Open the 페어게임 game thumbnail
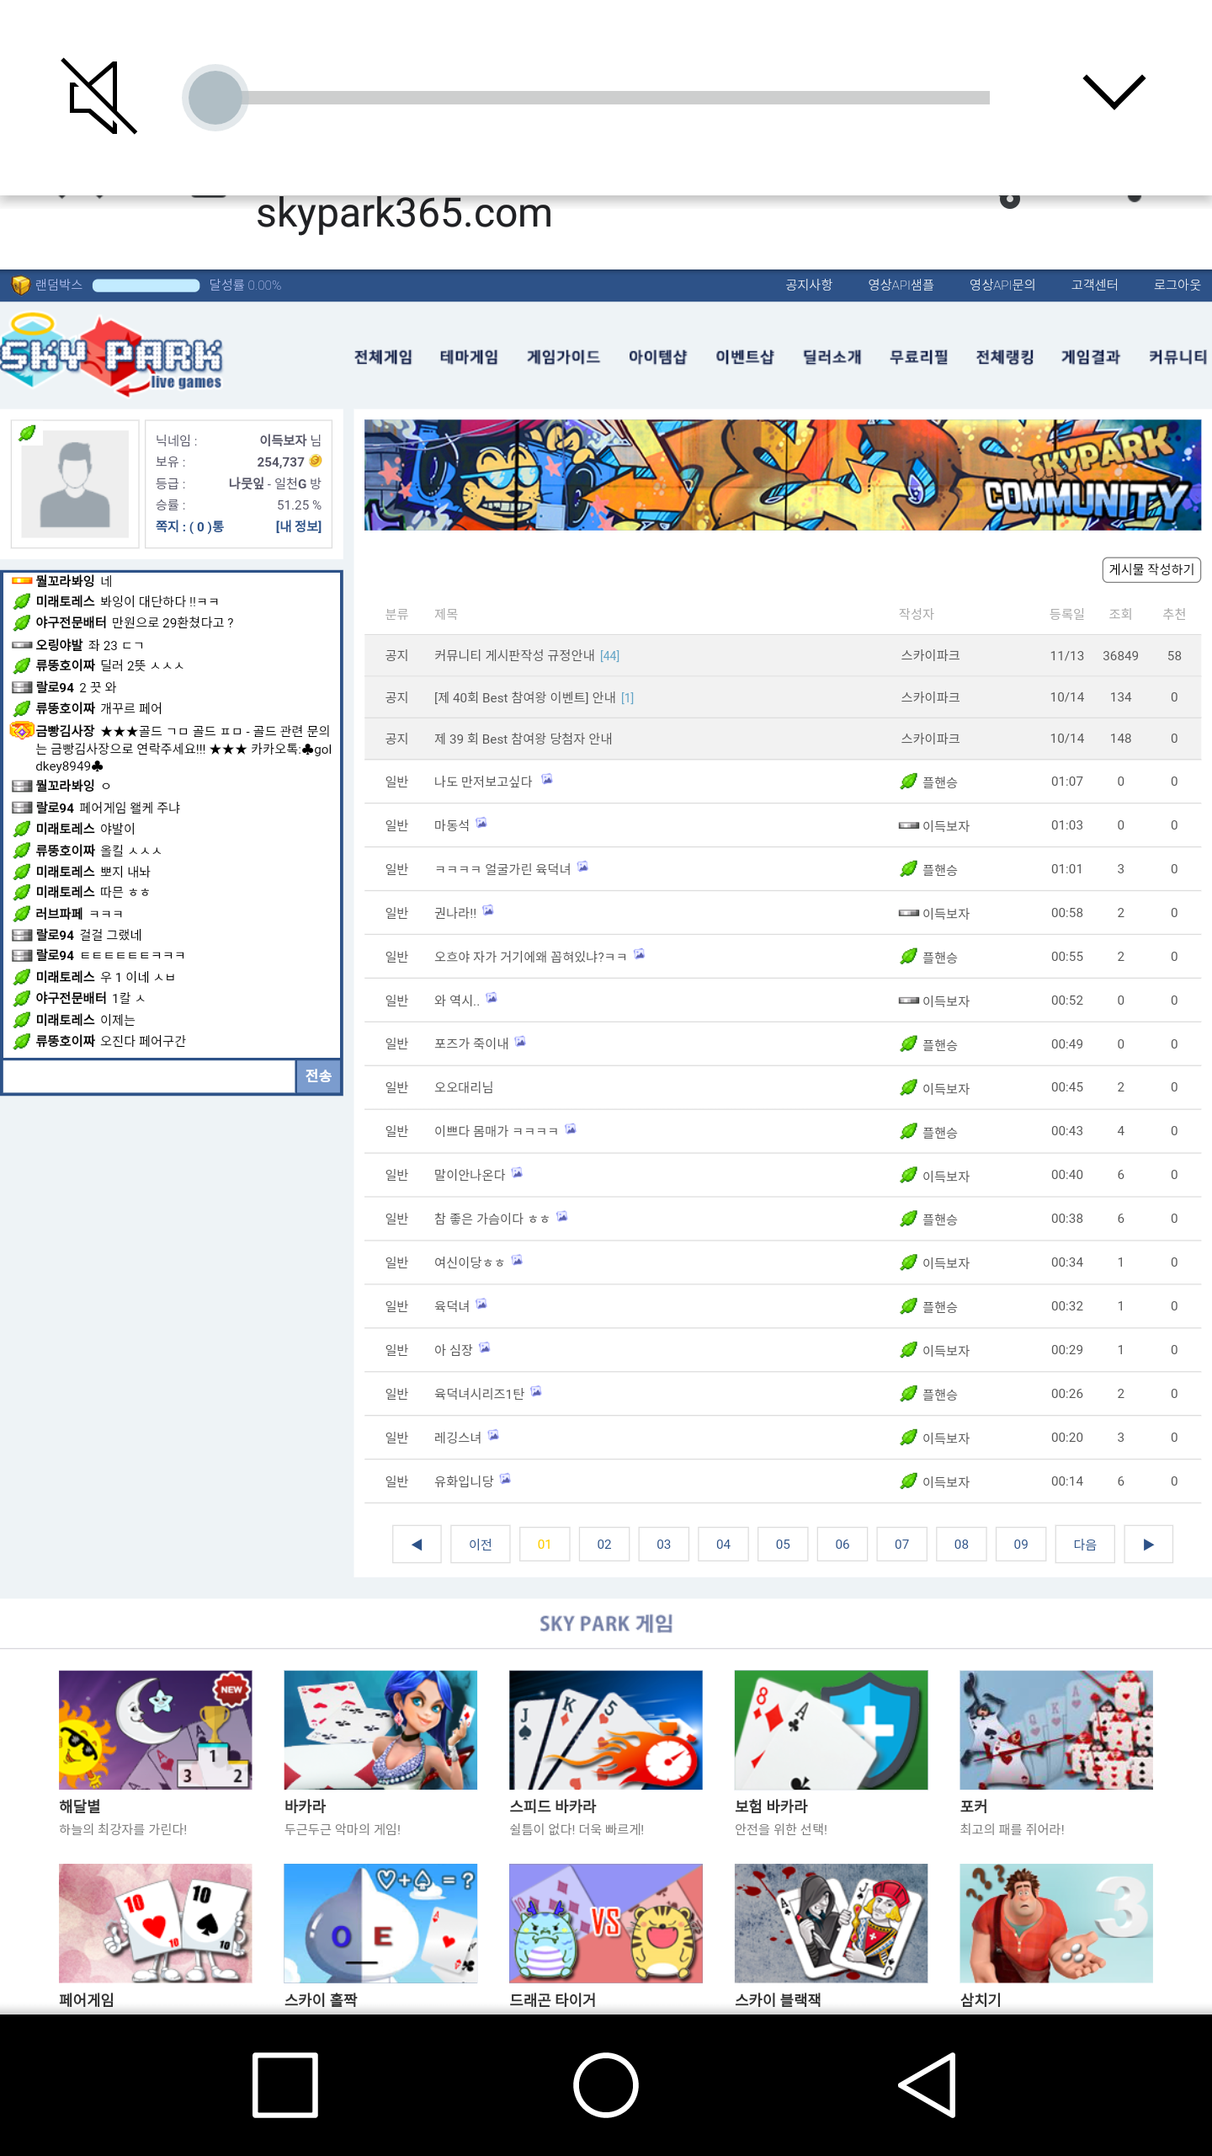The image size is (1212, 2156). coord(156,1923)
